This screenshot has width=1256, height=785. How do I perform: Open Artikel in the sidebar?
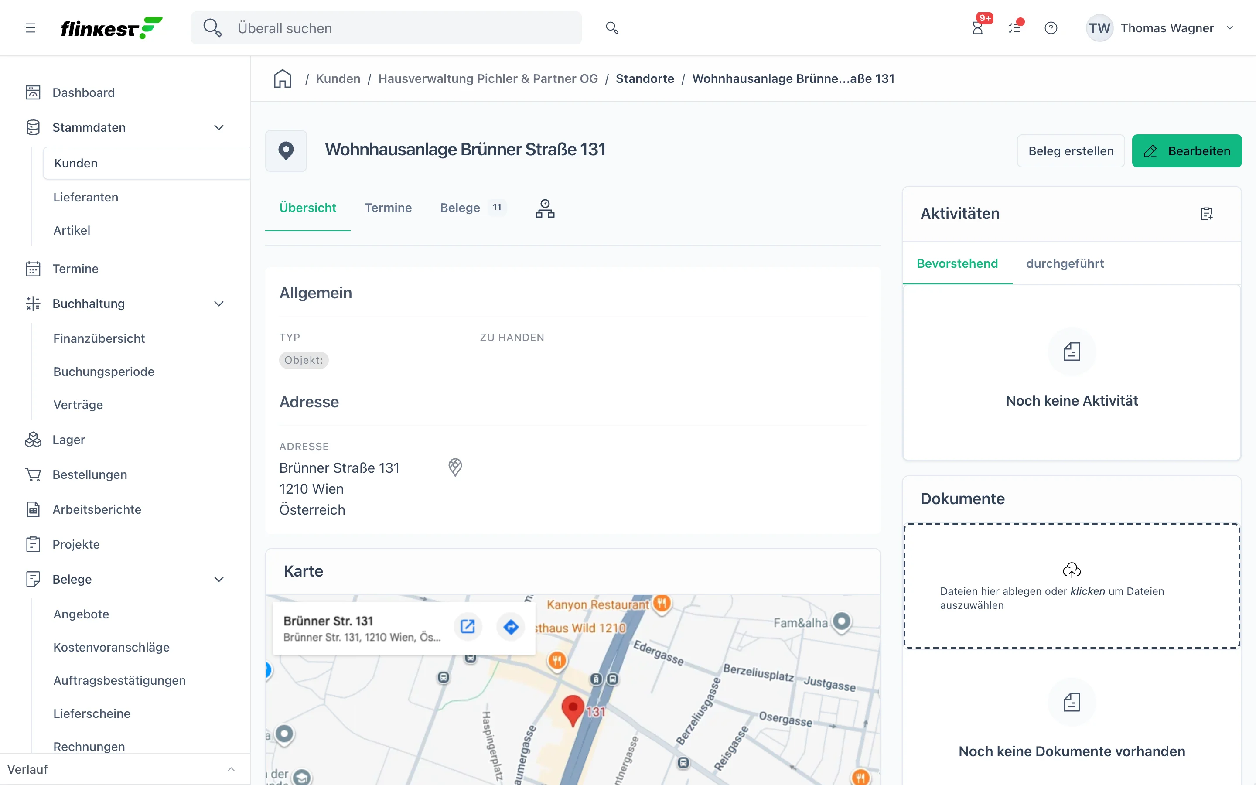[72, 230]
